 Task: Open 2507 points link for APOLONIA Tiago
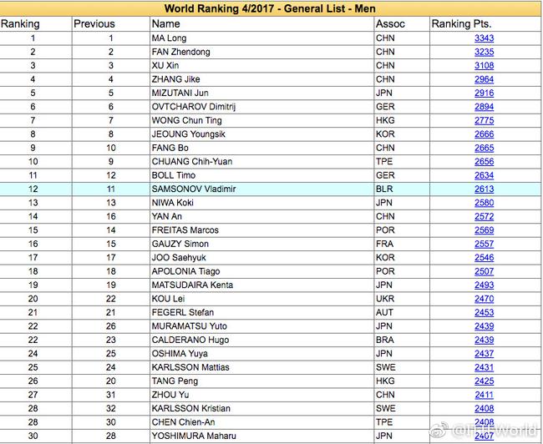(484, 271)
